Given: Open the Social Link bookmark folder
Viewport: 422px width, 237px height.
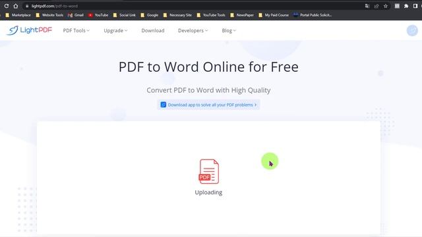Looking at the screenshot, I should (125, 15).
